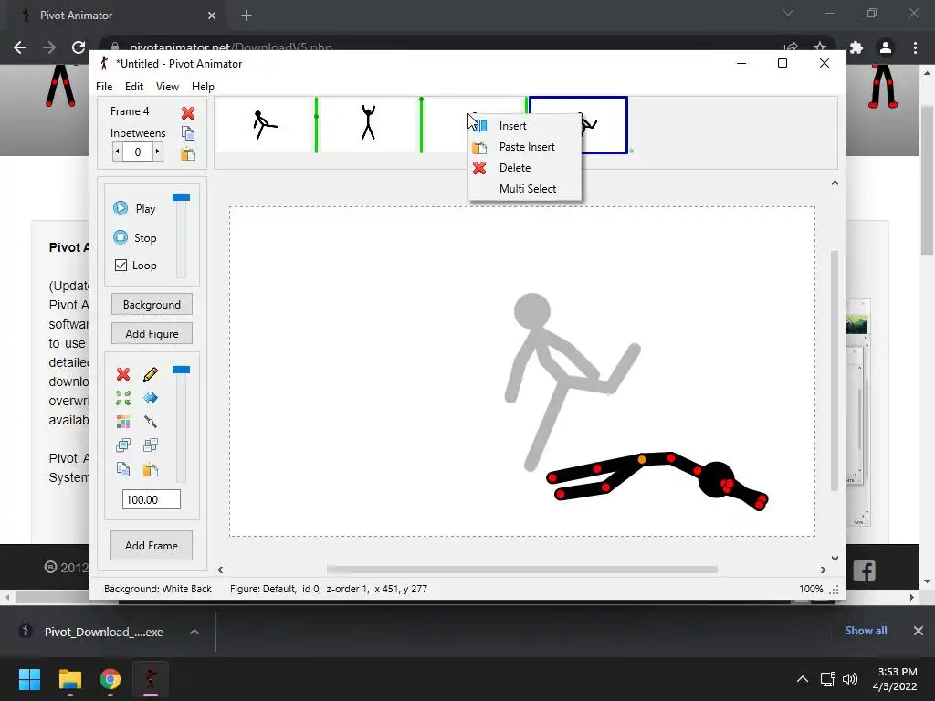Click the Add Frame button

click(152, 546)
